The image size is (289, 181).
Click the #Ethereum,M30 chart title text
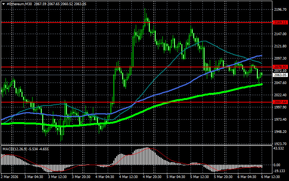(19, 4)
